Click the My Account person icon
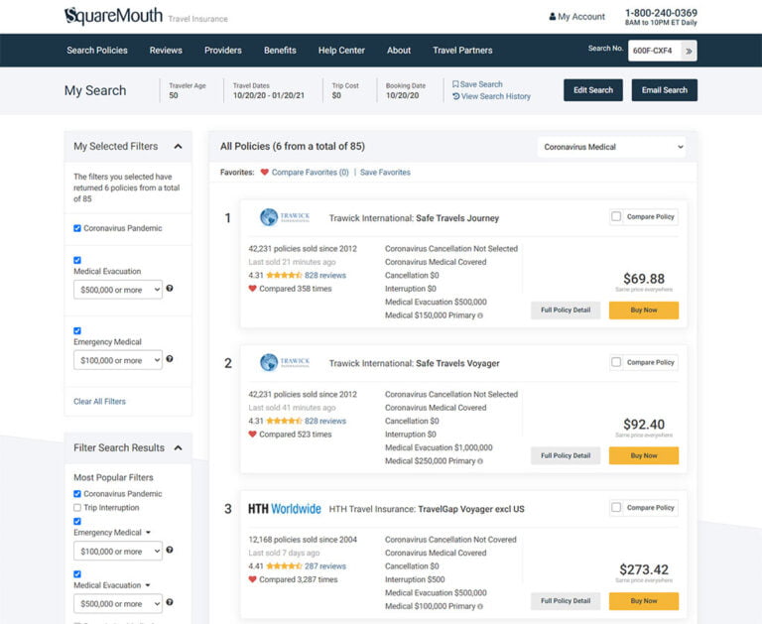The height and width of the screenshot is (624, 762). pos(552,17)
